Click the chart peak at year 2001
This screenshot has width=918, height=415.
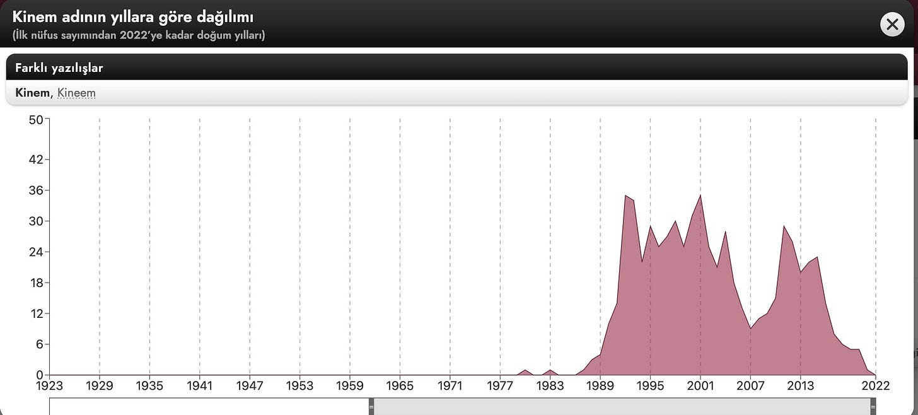(x=700, y=196)
